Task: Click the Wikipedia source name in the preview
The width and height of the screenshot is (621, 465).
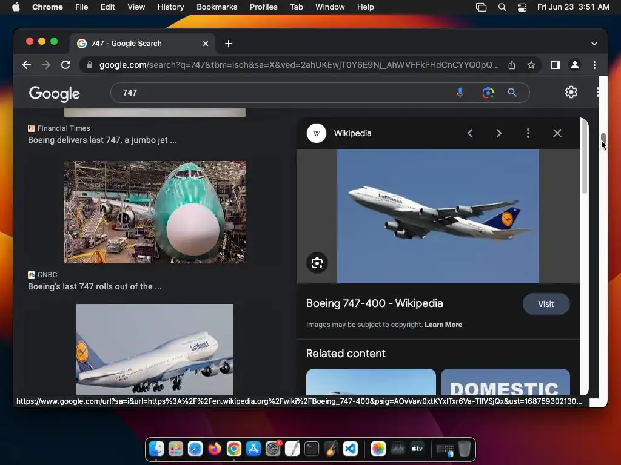Action: point(352,133)
